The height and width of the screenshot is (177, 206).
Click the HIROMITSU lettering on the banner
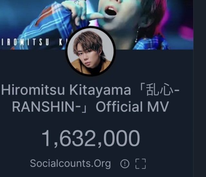click(x=25, y=42)
